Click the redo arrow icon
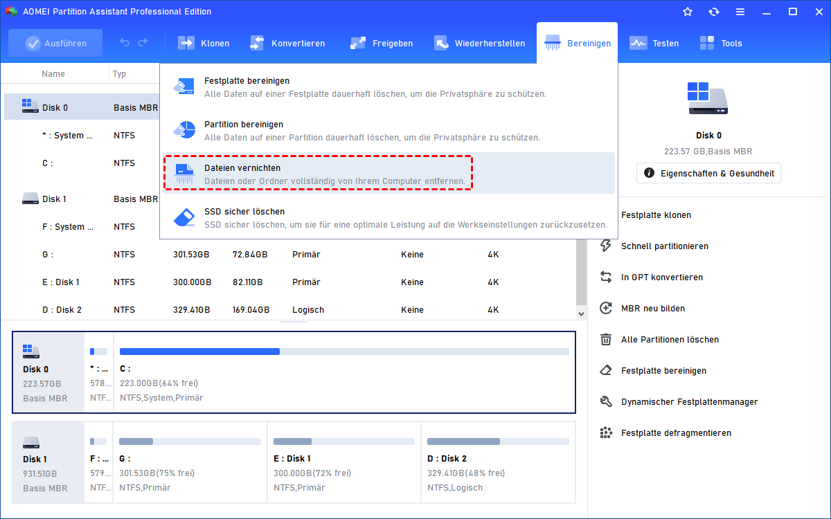Viewport: 831px width, 519px height. click(143, 43)
